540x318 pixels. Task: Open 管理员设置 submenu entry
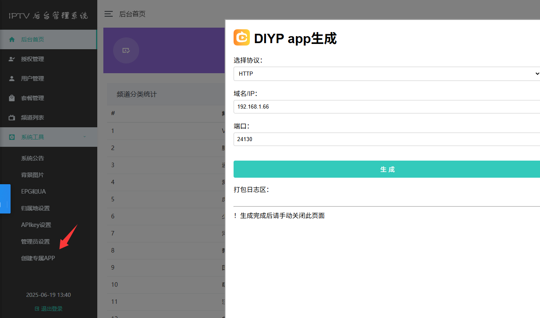[x=35, y=242]
